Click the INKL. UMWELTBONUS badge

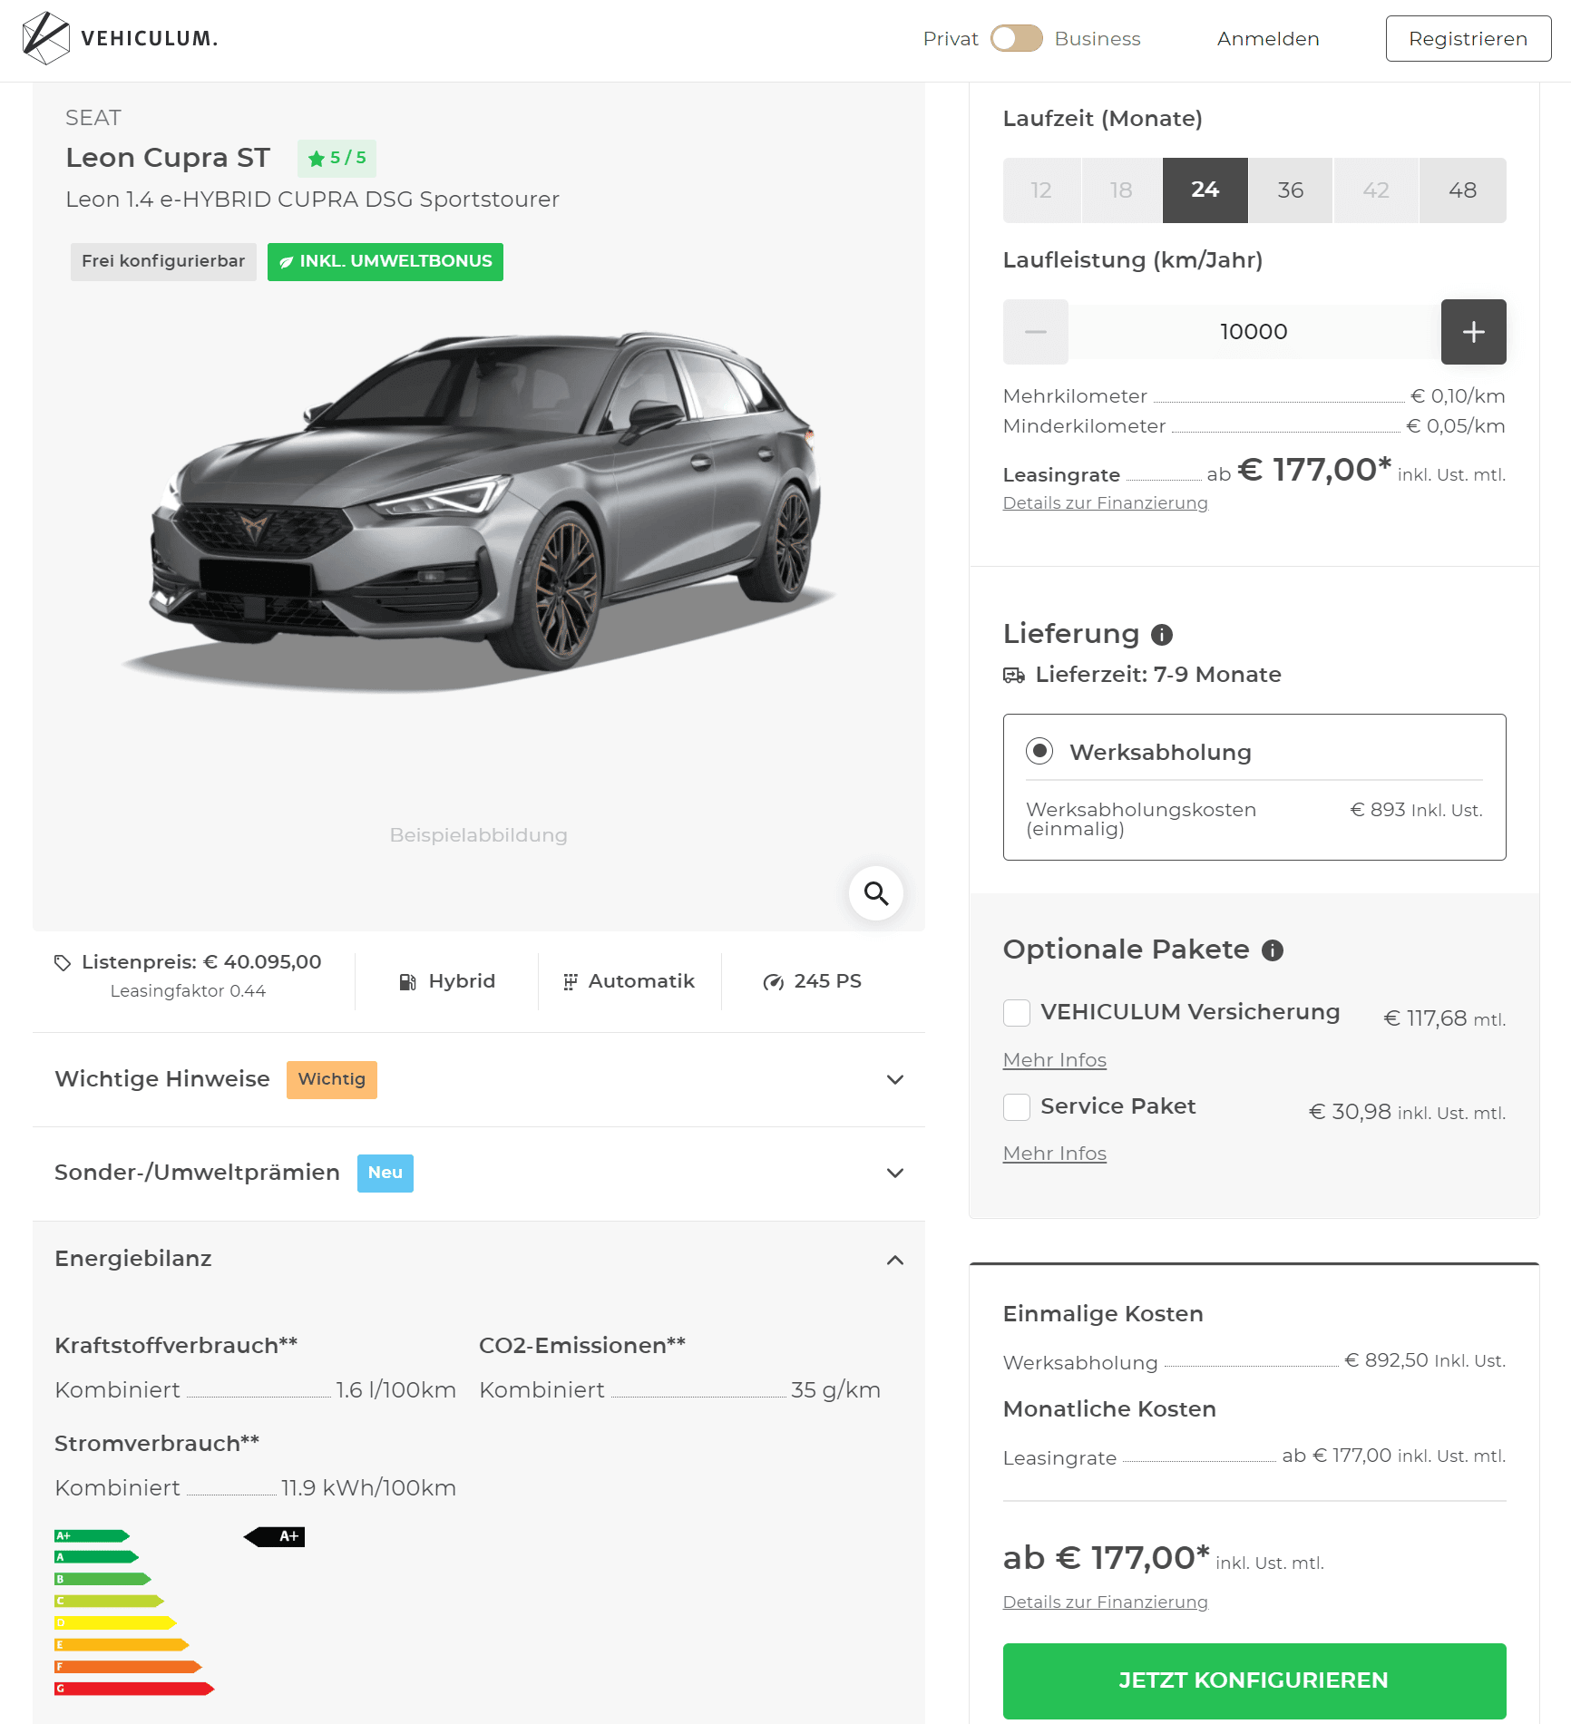coord(385,262)
